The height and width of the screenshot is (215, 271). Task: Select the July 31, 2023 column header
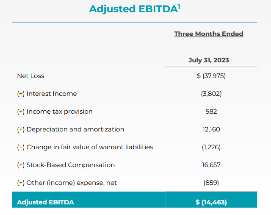(x=209, y=60)
